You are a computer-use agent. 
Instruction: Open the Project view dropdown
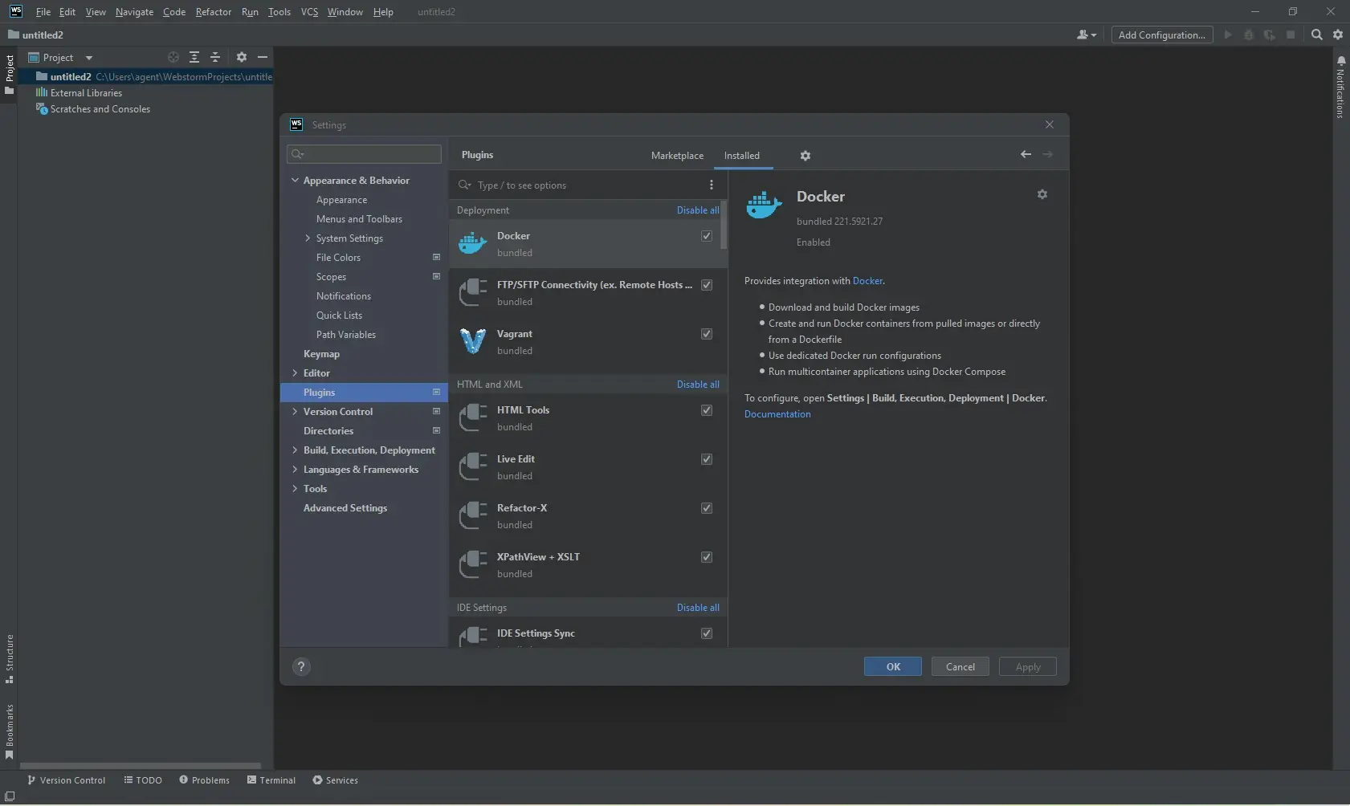tap(89, 58)
